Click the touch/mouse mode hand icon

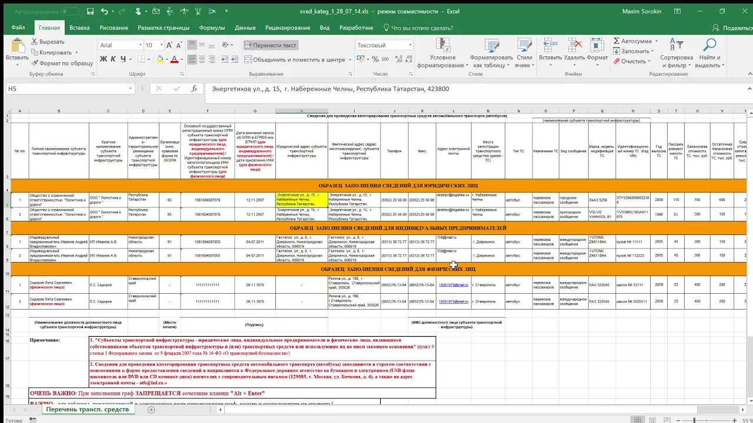point(138,11)
